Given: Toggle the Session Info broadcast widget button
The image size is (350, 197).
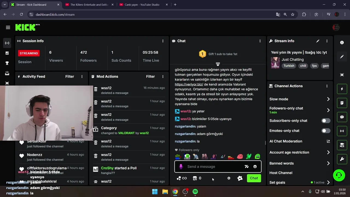Looking at the screenshot, I should pyautogui.click(x=342, y=131).
